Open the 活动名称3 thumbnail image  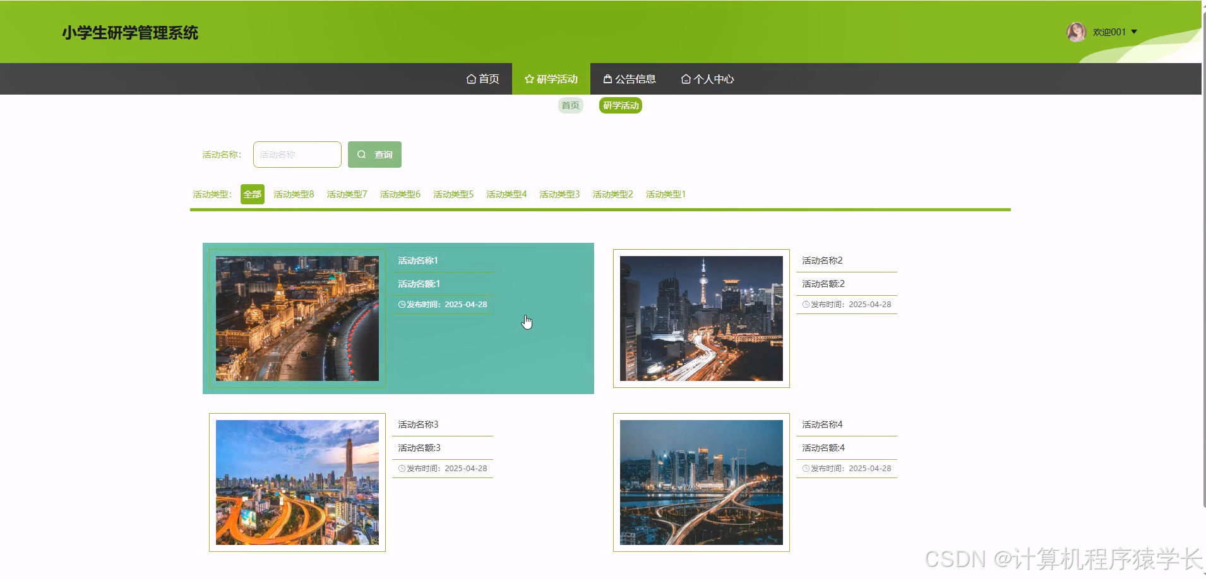pos(297,482)
